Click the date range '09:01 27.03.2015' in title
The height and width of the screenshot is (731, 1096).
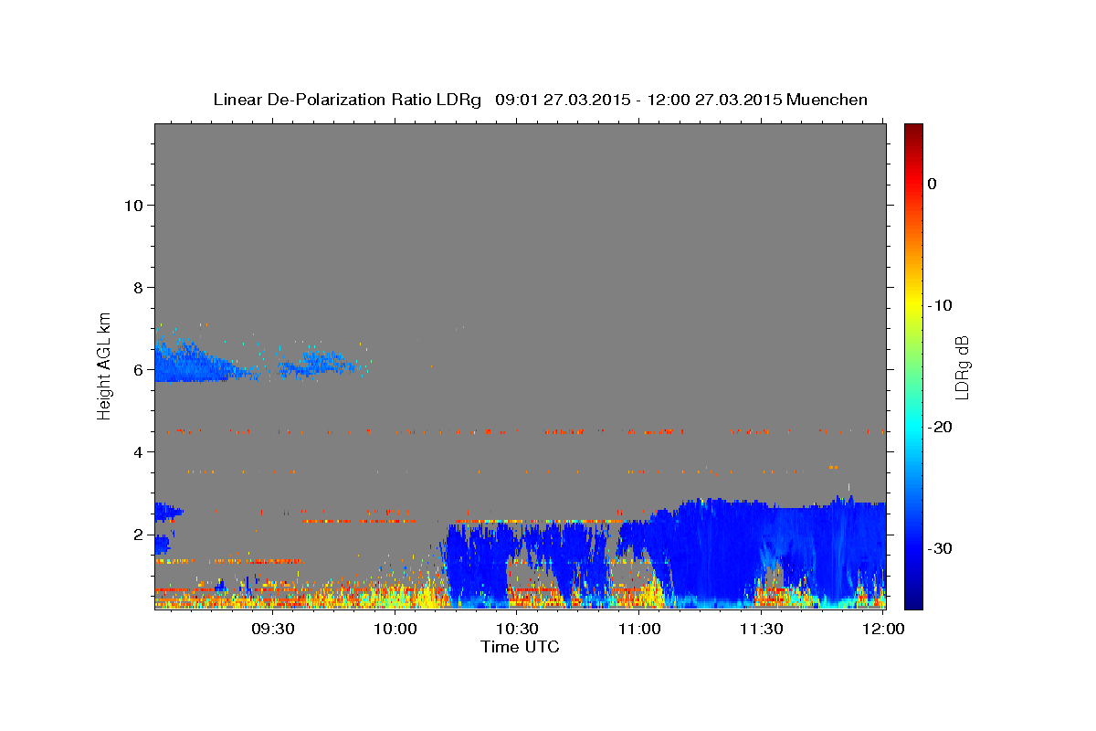563,100
